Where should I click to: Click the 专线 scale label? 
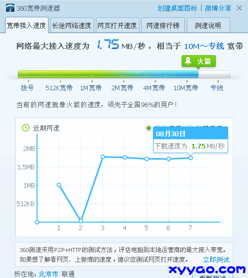pos(216,88)
